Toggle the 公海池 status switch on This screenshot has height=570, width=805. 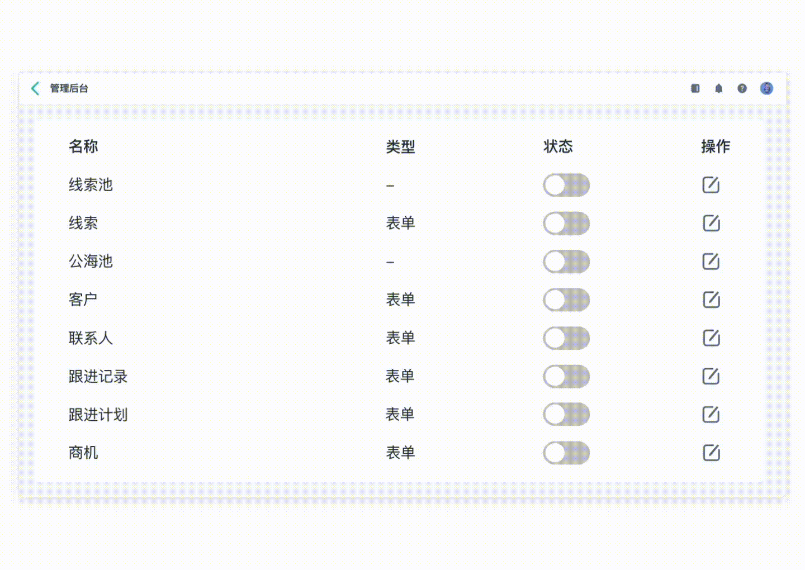tap(566, 261)
